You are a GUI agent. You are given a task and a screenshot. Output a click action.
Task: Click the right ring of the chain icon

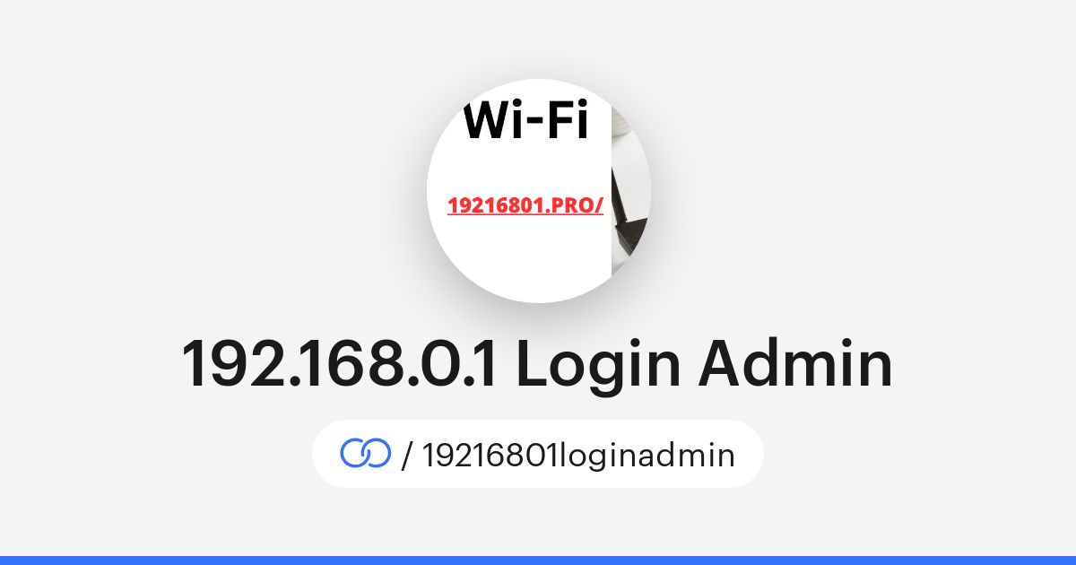(x=377, y=454)
